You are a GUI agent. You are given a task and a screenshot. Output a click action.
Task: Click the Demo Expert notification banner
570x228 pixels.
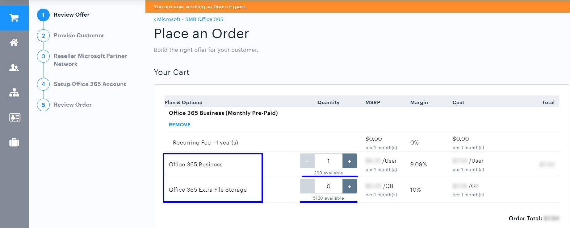click(x=358, y=6)
